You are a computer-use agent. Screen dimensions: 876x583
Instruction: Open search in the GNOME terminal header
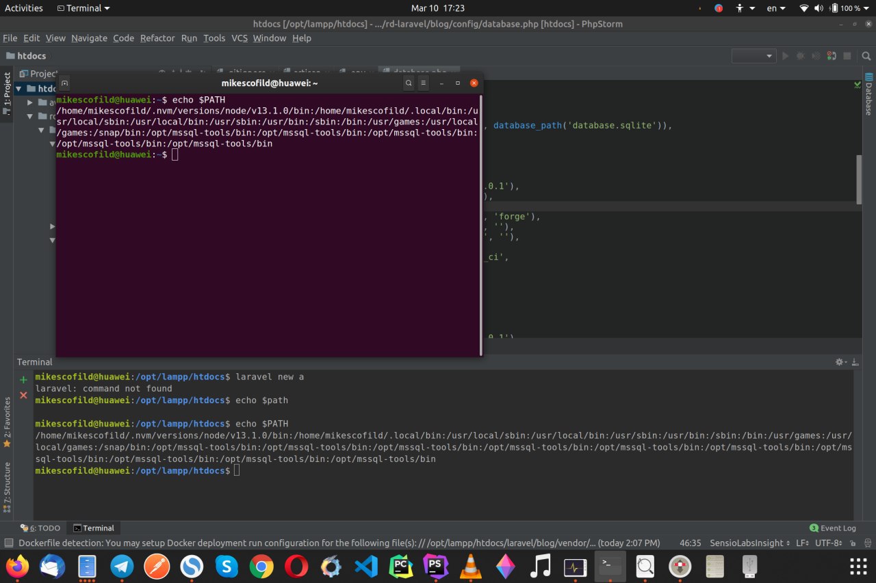click(x=409, y=83)
